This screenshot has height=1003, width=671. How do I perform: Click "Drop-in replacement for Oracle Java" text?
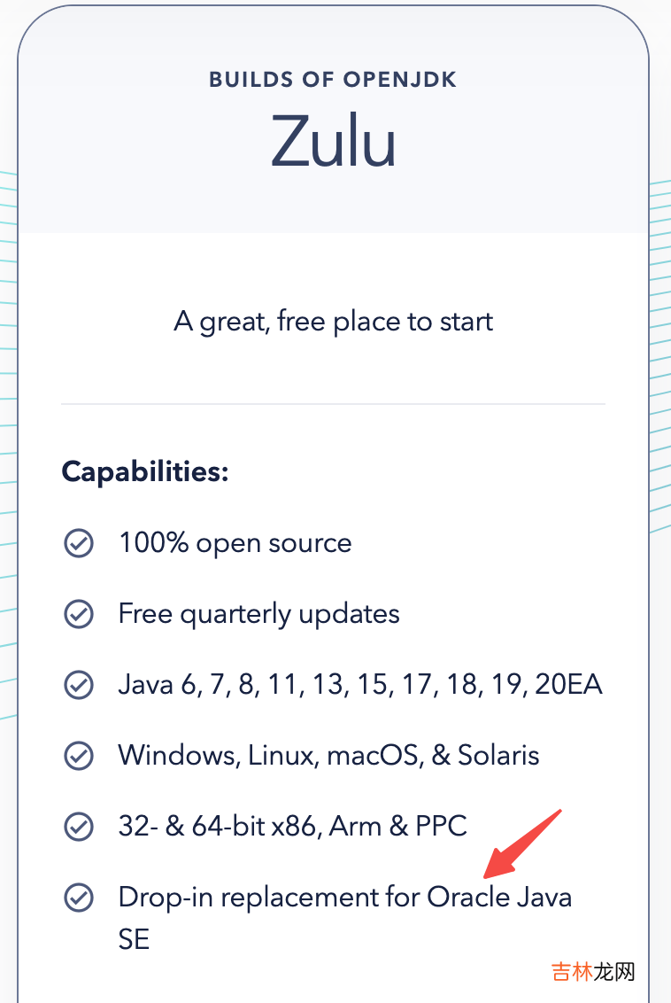344,897
